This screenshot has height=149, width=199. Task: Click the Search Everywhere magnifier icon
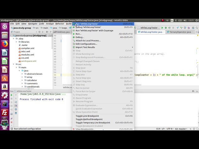(x=197, y=28)
